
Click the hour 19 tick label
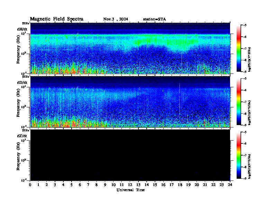click(188, 185)
